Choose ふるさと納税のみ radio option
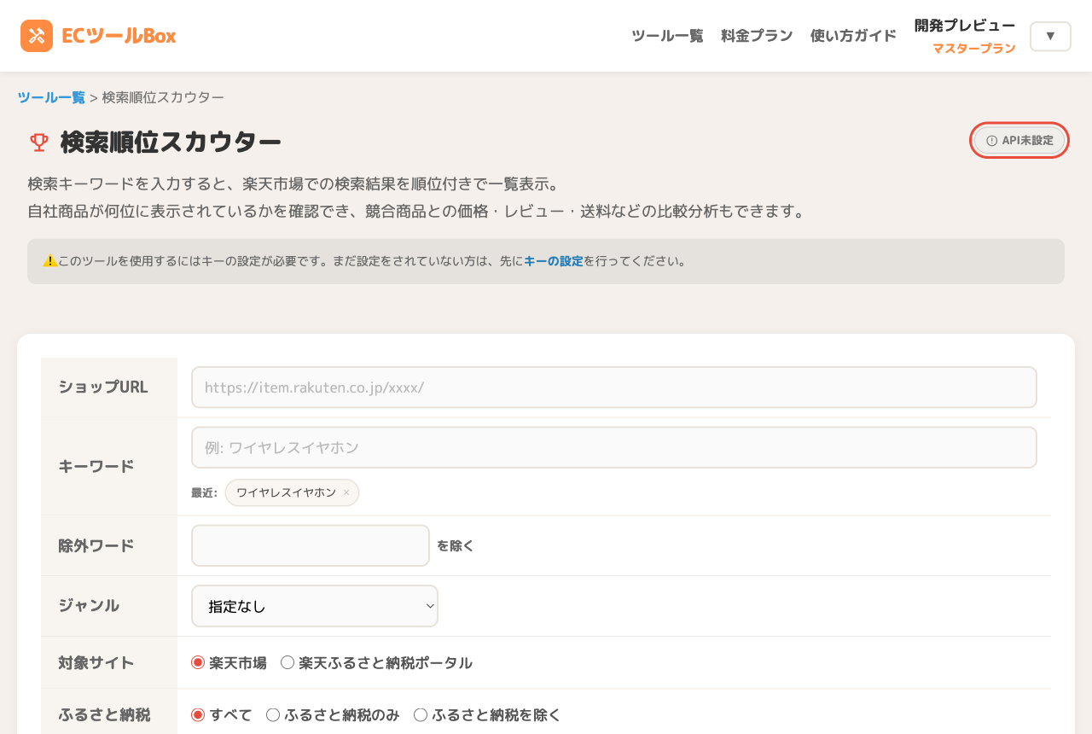Screen dimensions: 1092x734 (x=273, y=715)
